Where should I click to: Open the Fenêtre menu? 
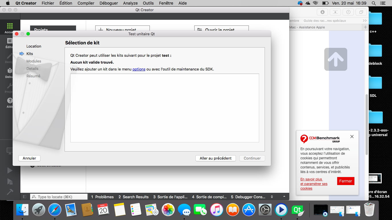166,3
